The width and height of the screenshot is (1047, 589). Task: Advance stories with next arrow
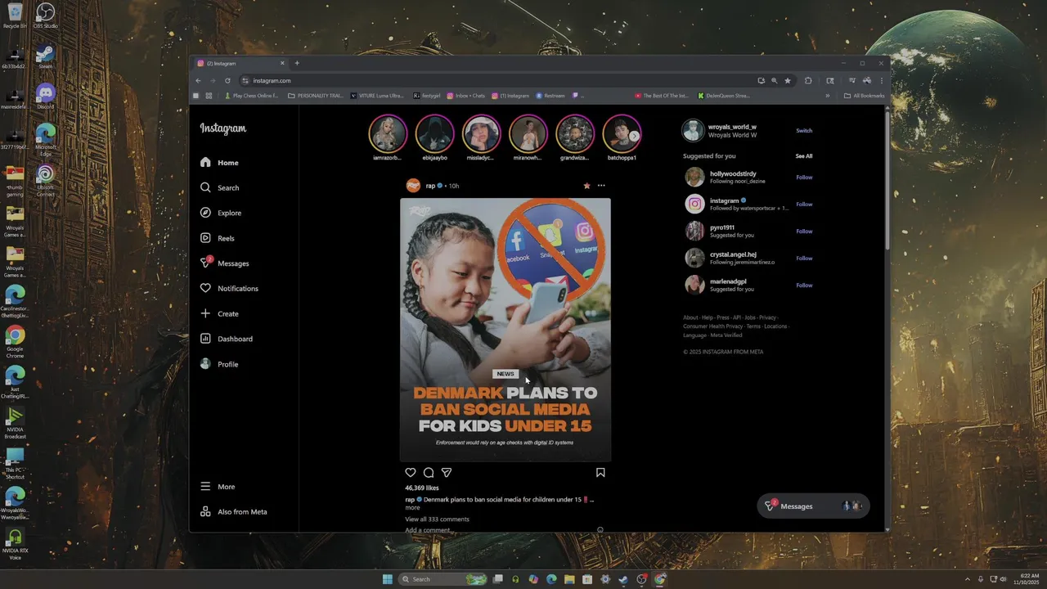point(634,136)
